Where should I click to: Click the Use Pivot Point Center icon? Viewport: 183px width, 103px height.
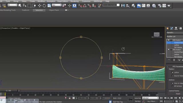(x=64, y=5)
